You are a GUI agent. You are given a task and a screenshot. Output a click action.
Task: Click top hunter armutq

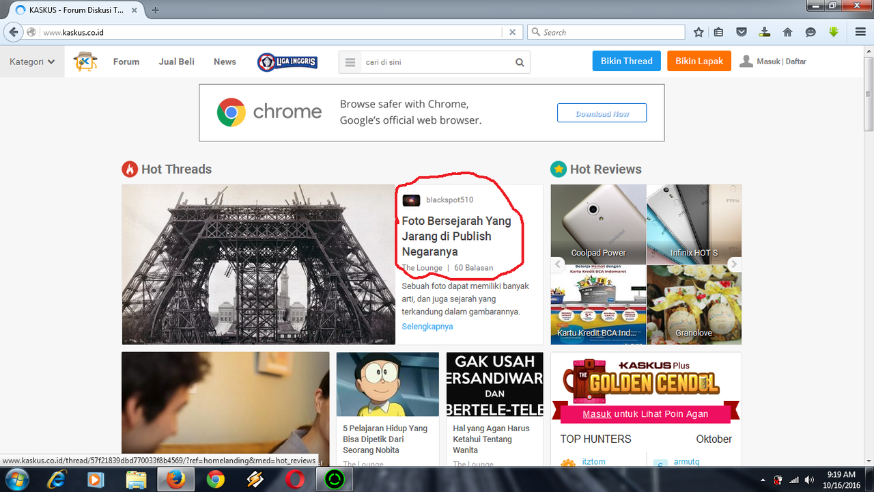pos(687,462)
